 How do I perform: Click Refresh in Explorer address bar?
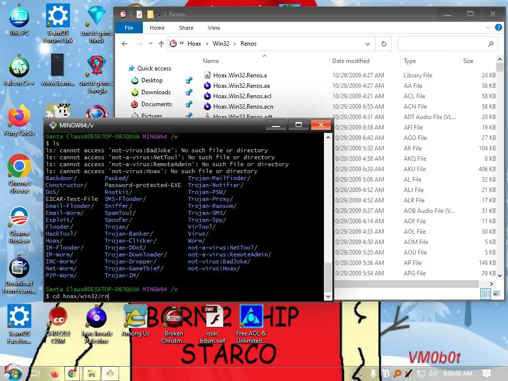pos(384,44)
